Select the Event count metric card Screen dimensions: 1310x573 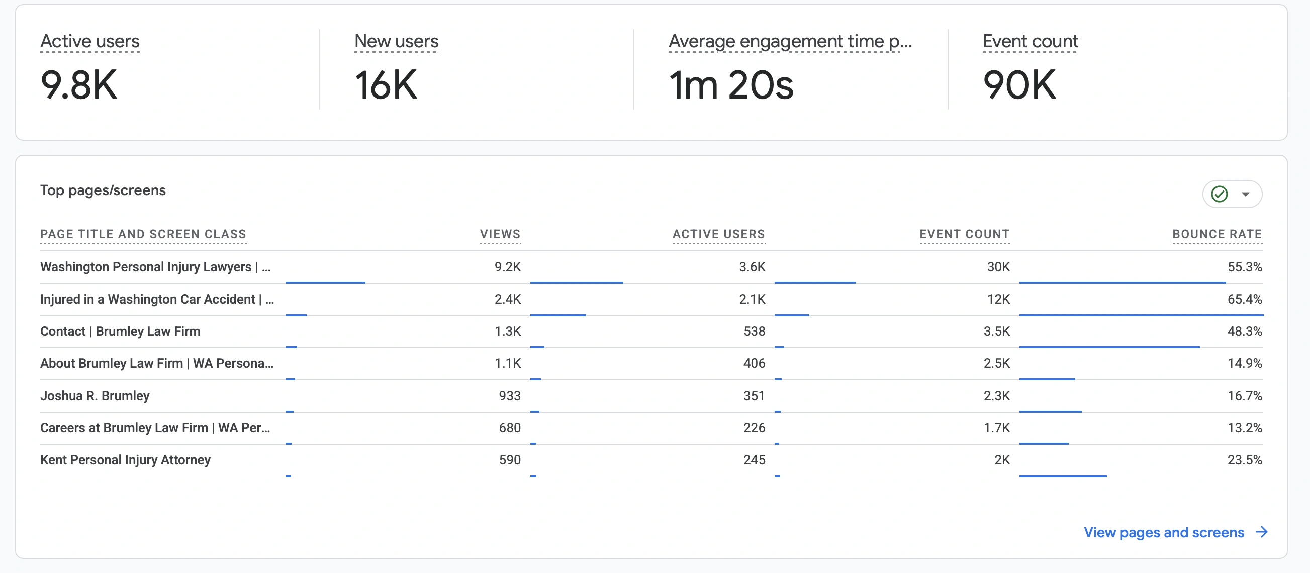(x=1114, y=69)
